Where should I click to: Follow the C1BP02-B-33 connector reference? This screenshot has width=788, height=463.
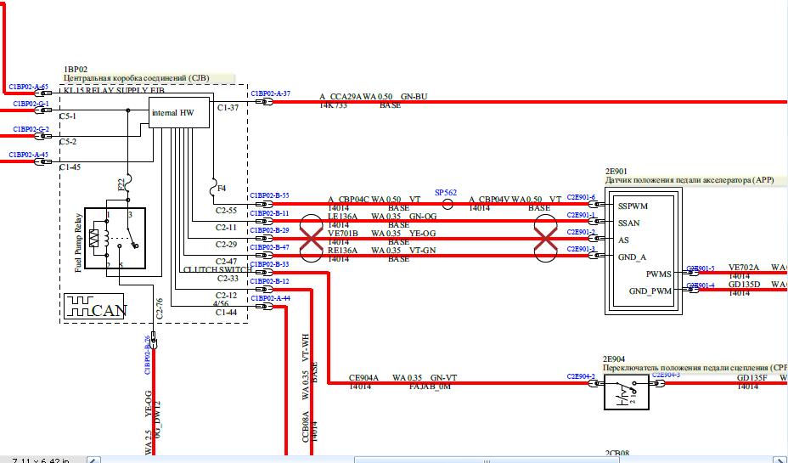tap(270, 264)
